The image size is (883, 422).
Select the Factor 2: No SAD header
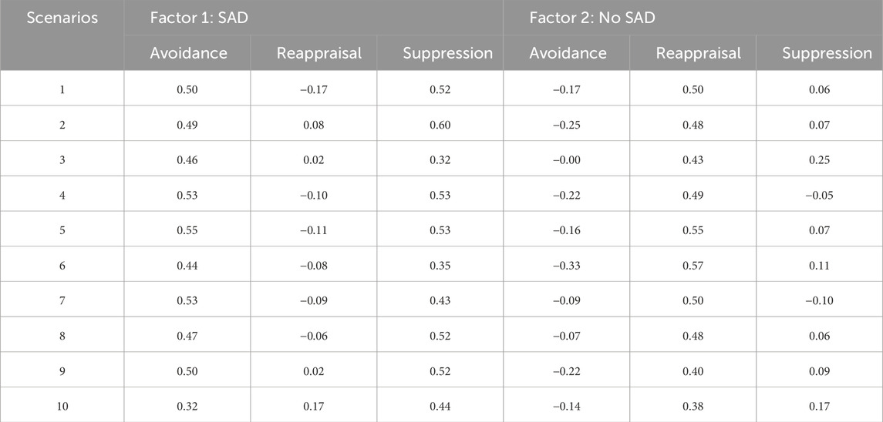coord(591,18)
